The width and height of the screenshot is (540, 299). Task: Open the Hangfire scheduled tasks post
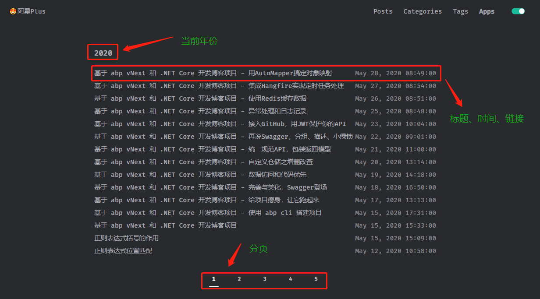click(x=219, y=86)
